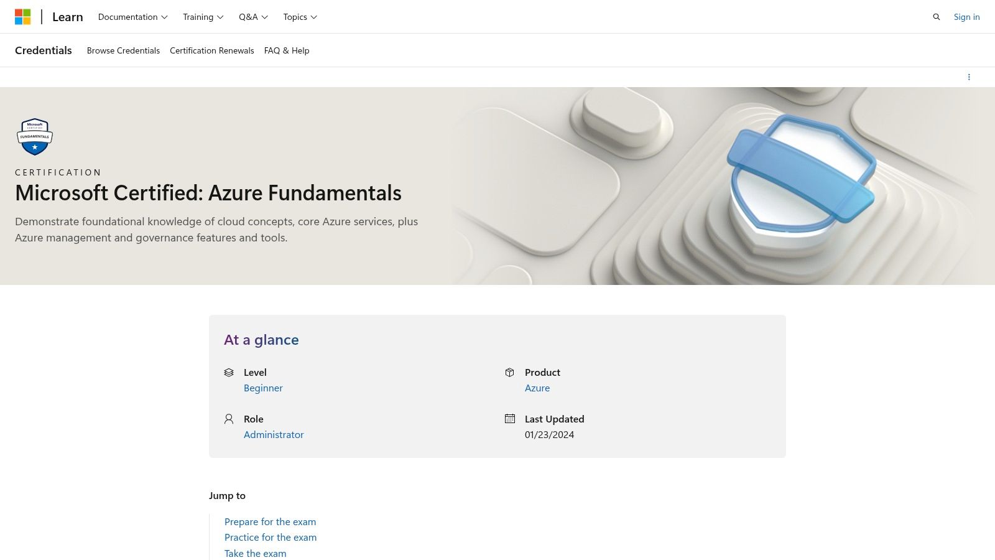
Task: Click the Learn home logo
Action: (67, 17)
